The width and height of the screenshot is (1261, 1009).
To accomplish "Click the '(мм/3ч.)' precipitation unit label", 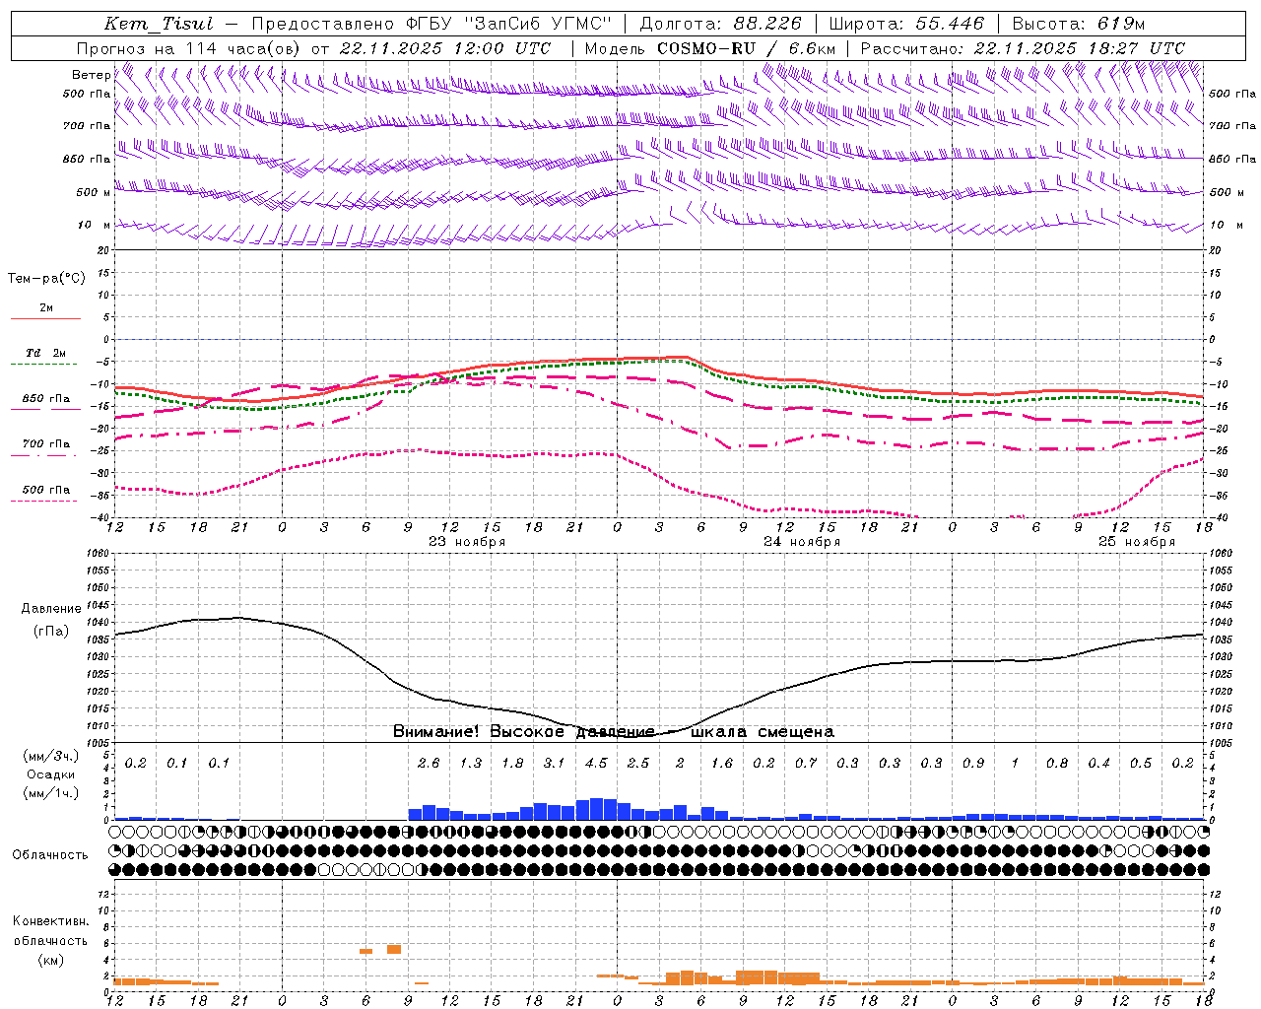I will pyautogui.click(x=51, y=757).
